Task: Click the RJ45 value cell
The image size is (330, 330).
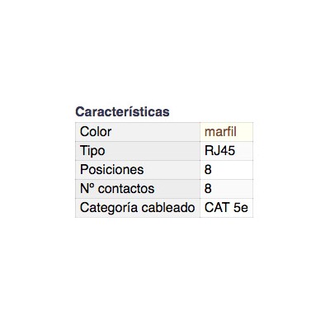Action: (x=227, y=151)
